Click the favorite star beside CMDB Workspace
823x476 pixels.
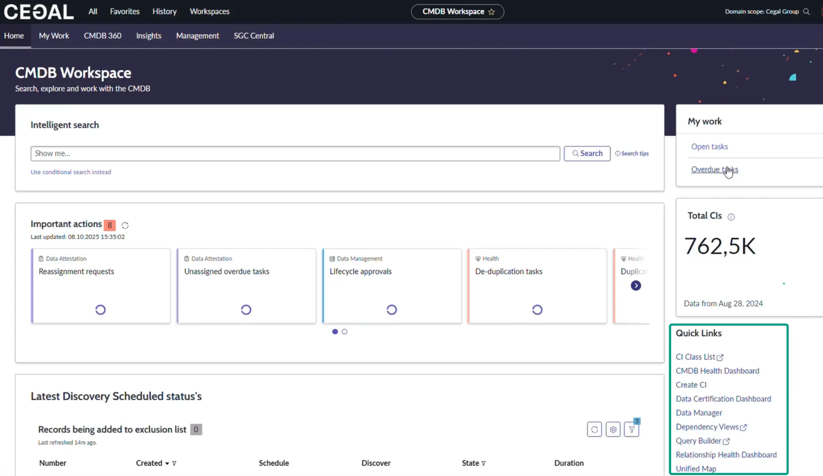[491, 12]
